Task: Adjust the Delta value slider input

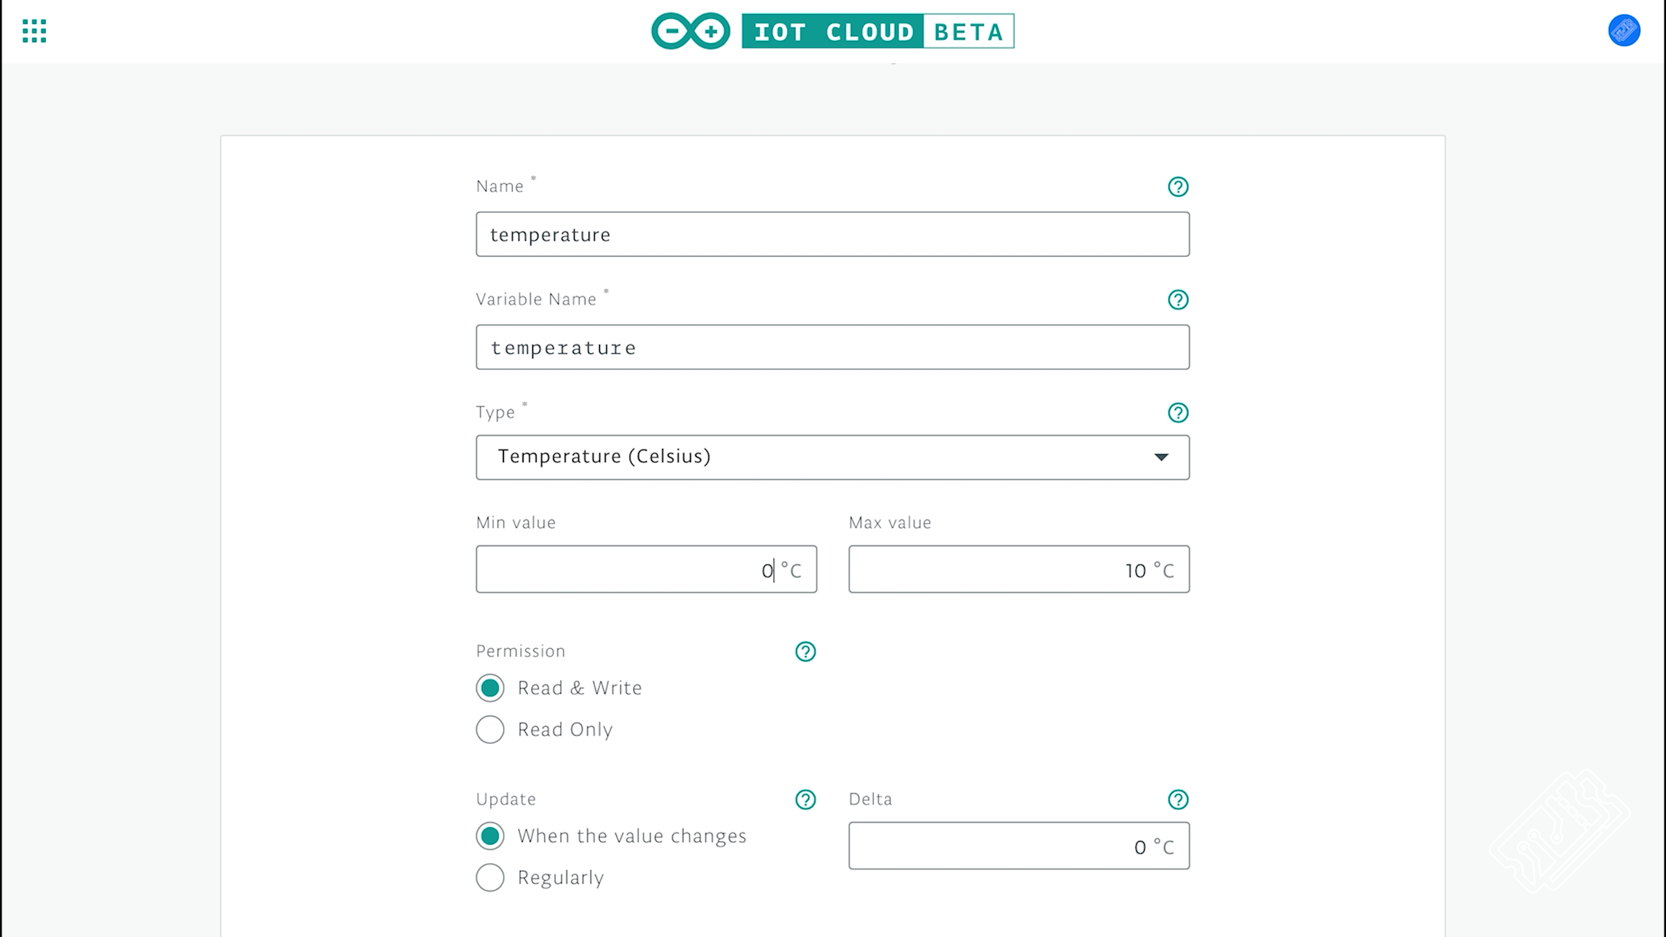Action: point(1017,846)
